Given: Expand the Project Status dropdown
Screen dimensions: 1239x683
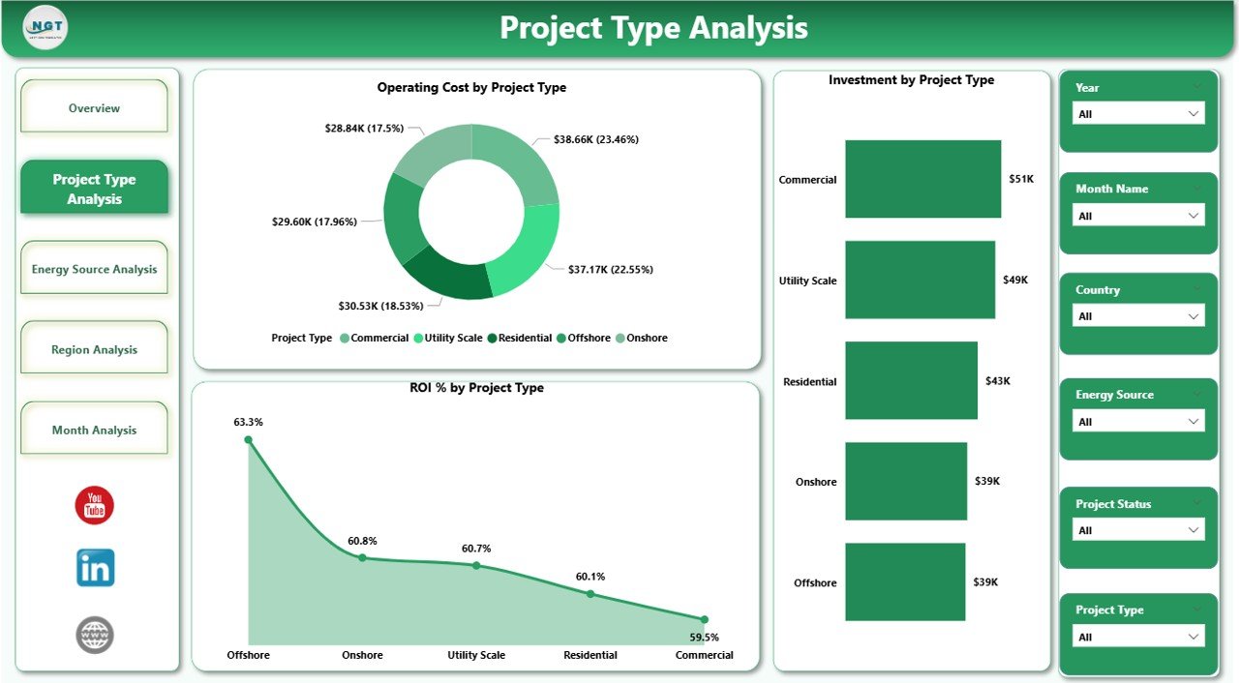Looking at the screenshot, I should point(1195,529).
